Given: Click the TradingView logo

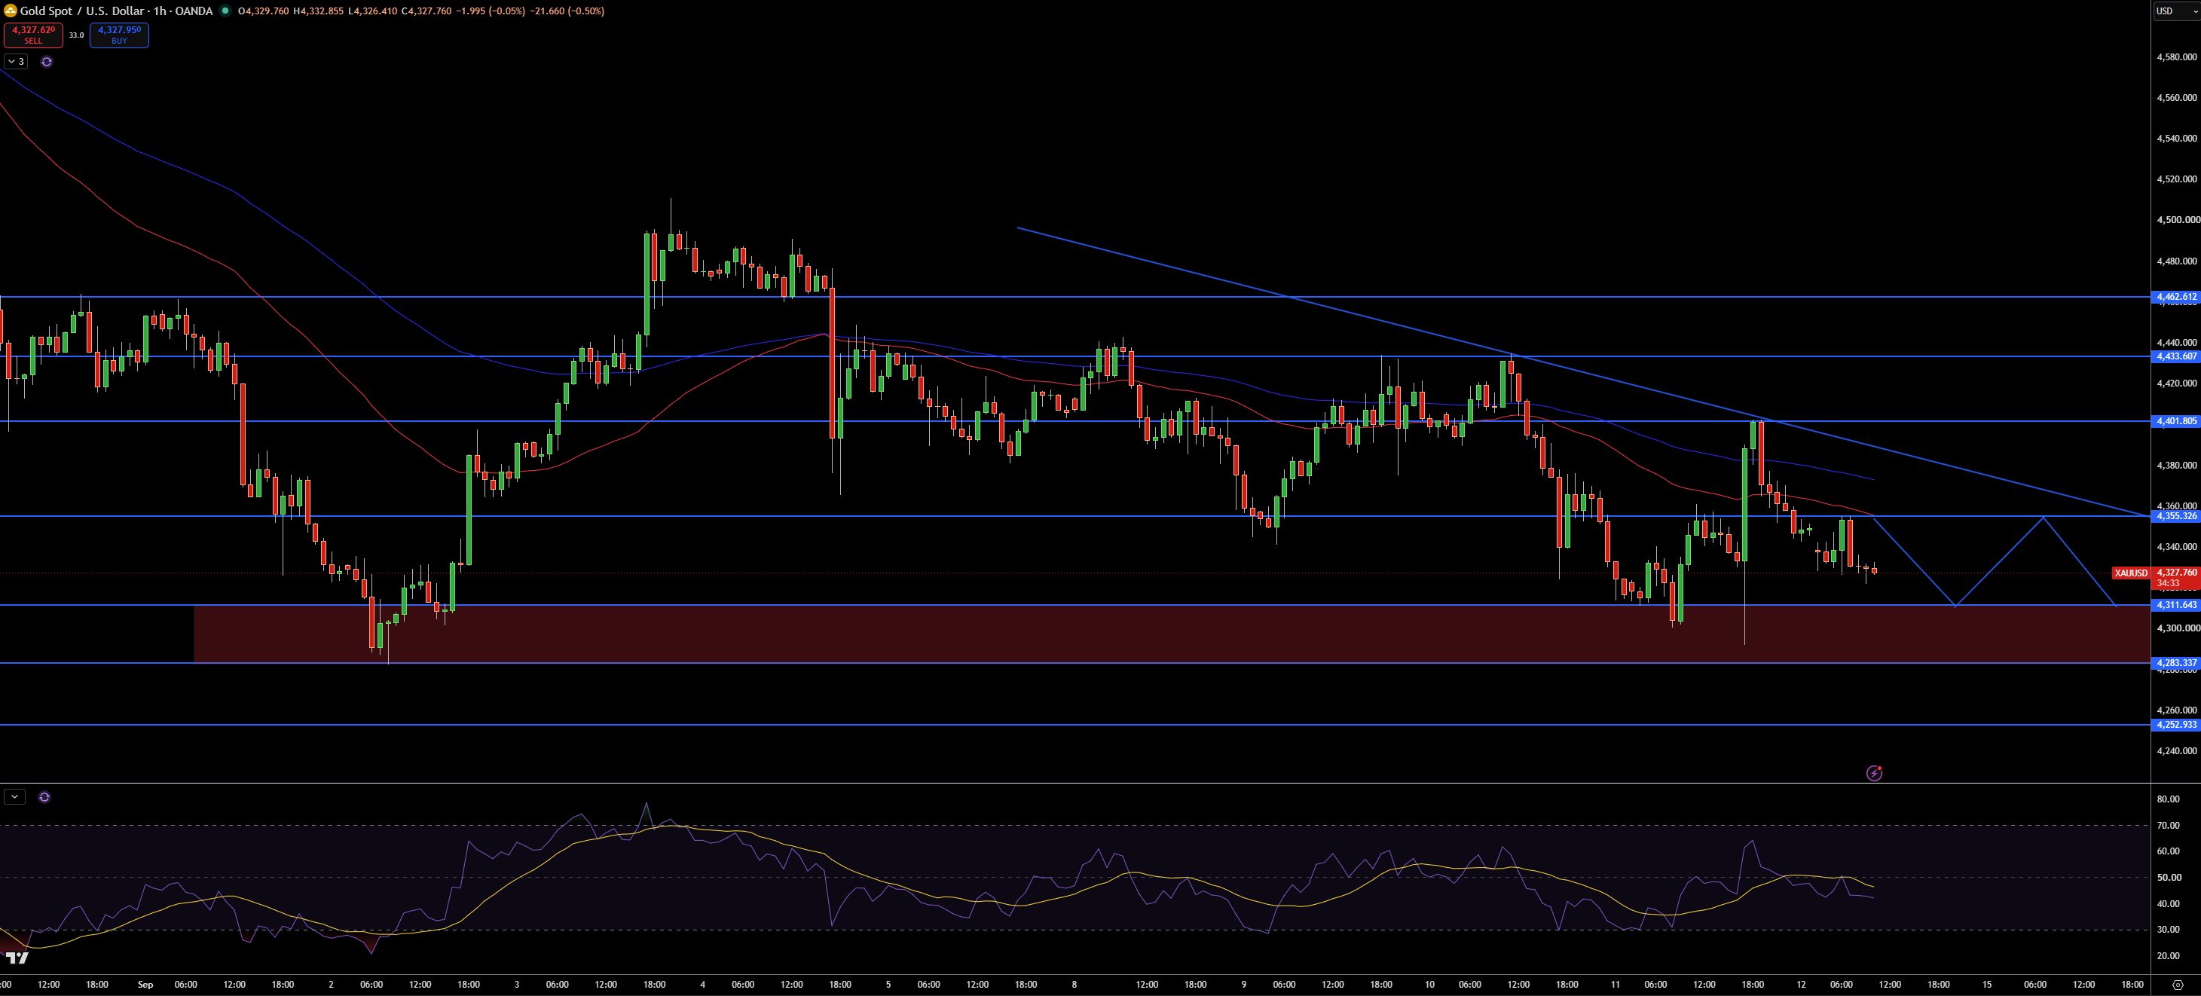Looking at the screenshot, I should (x=17, y=958).
